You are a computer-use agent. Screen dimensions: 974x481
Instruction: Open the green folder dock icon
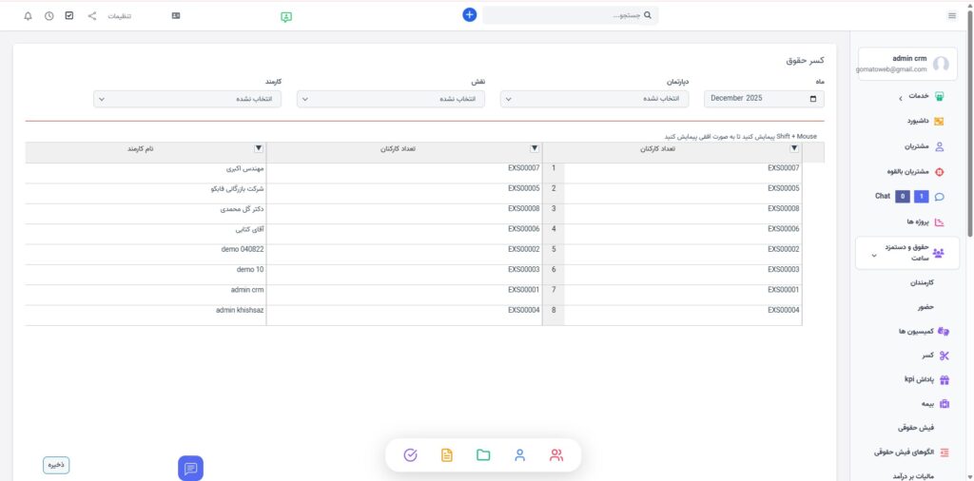coord(483,455)
